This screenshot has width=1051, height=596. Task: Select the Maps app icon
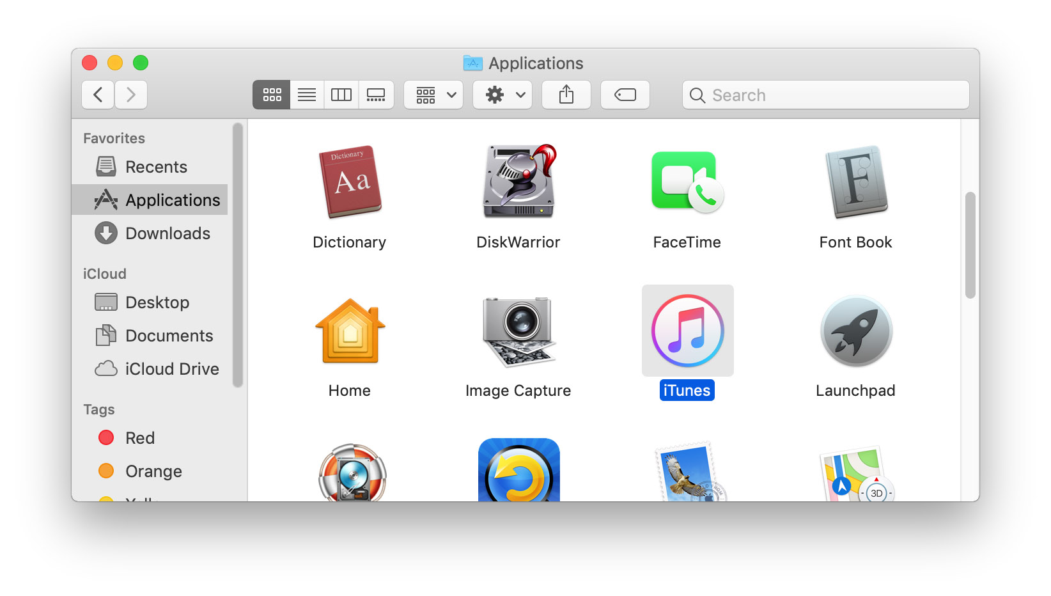(856, 474)
